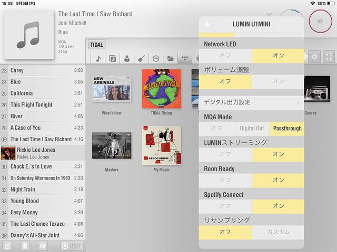Select The Last Time I Saw Richard row
337x252 pixels.
point(43,139)
